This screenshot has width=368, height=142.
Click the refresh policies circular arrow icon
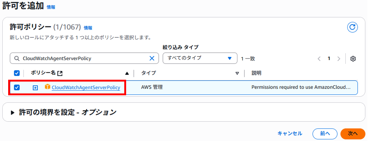tap(352, 27)
